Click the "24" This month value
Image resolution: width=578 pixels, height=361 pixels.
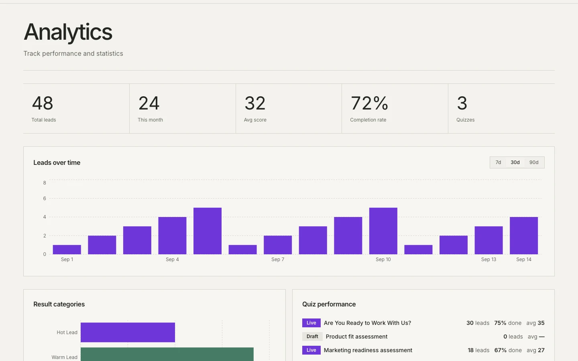click(x=149, y=103)
